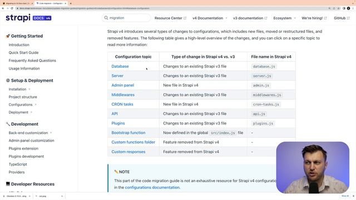Open TypeScript in the sidebar
This screenshot has width=356, height=200.
(x=18, y=164)
